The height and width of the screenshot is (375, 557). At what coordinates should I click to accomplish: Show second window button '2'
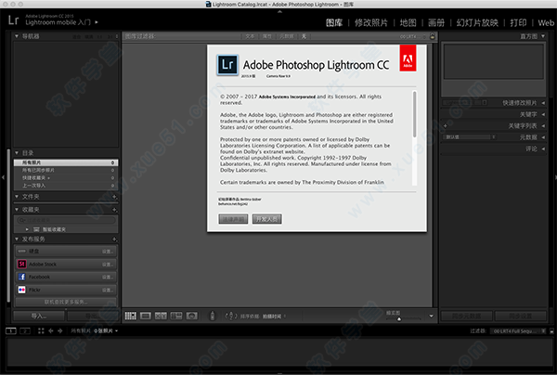click(x=25, y=331)
